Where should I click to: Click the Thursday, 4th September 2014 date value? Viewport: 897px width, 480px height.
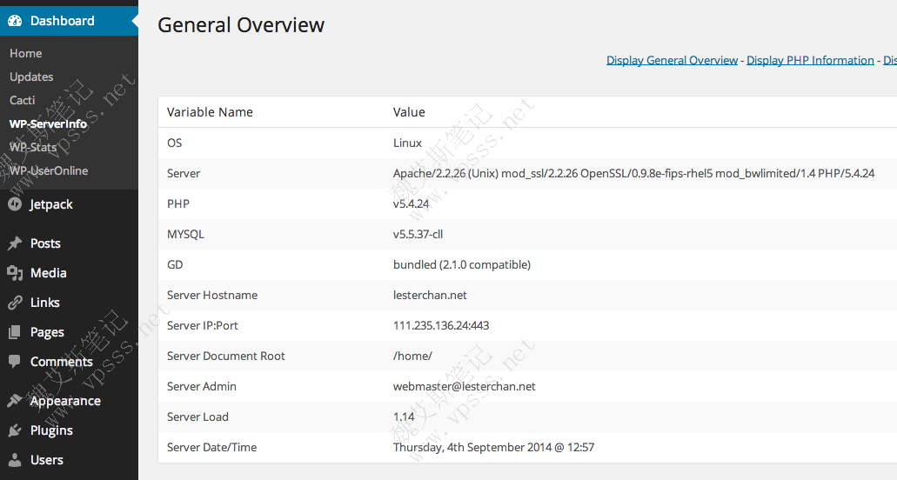(493, 448)
